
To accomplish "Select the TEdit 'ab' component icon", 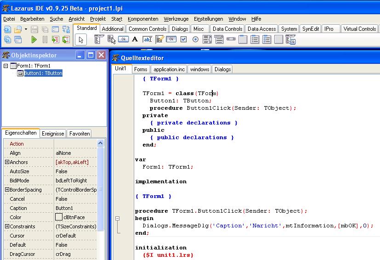I will (147, 40).
